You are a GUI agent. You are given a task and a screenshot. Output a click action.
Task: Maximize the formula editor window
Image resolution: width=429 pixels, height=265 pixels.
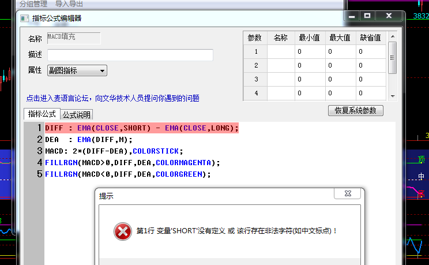pos(367,16)
